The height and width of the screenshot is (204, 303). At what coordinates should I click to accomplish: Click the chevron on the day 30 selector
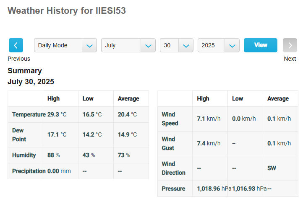tap(186, 46)
